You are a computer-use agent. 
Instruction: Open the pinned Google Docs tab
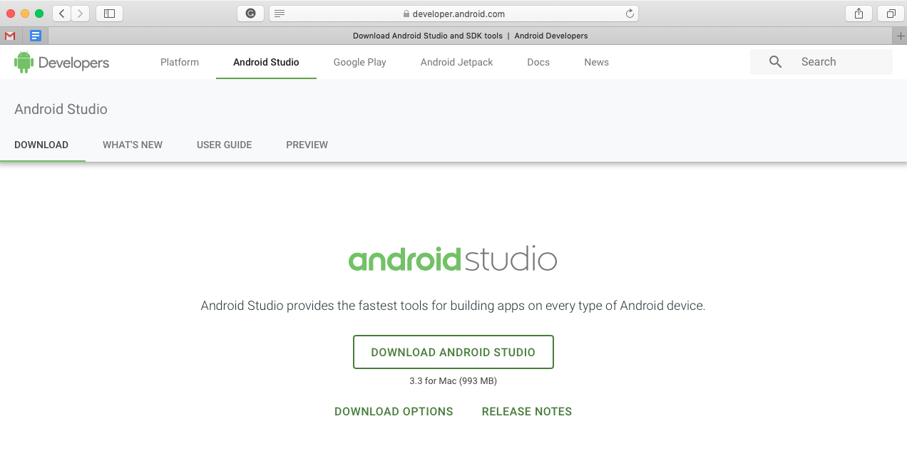pyautogui.click(x=36, y=36)
